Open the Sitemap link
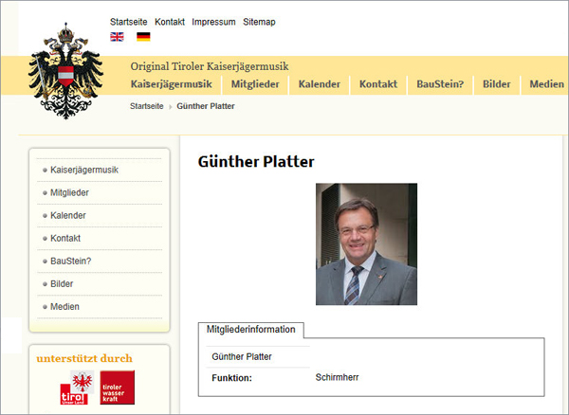The image size is (569, 415). coord(259,22)
